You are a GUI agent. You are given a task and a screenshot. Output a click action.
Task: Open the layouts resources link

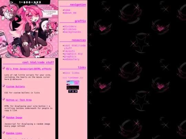pyautogui.click(x=69, y=51)
